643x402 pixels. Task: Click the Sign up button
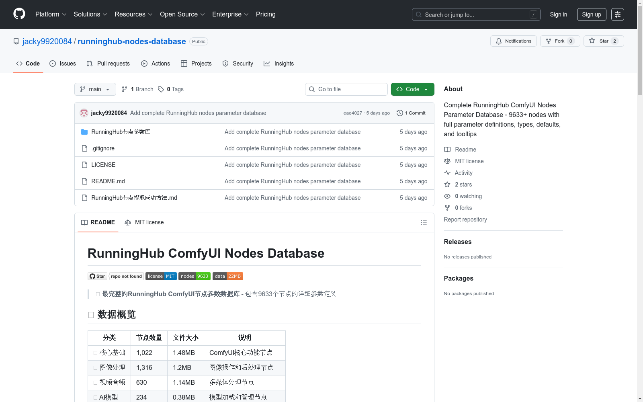pos(592,14)
